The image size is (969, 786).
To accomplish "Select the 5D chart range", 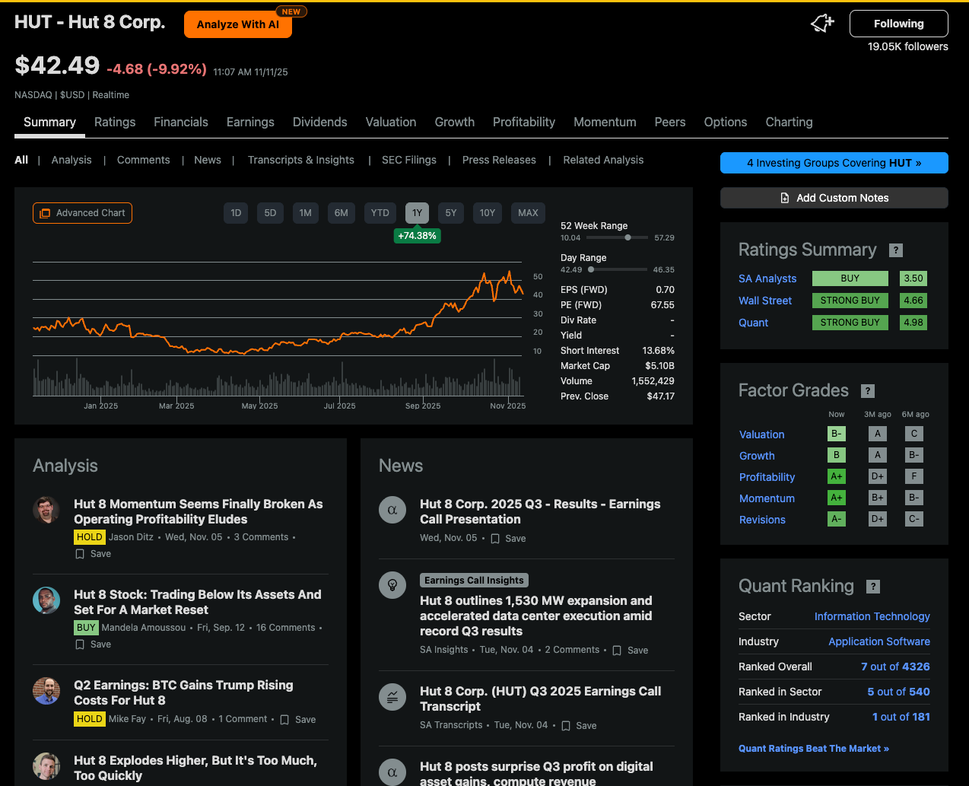I will 270,213.
